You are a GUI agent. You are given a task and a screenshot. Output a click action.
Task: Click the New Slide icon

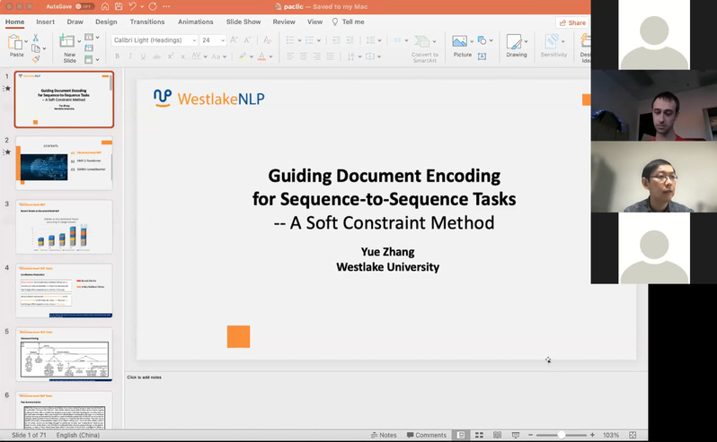(x=69, y=42)
